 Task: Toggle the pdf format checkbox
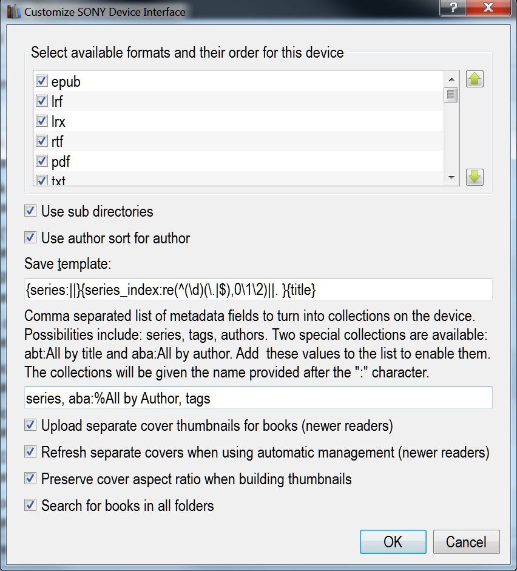(x=42, y=161)
